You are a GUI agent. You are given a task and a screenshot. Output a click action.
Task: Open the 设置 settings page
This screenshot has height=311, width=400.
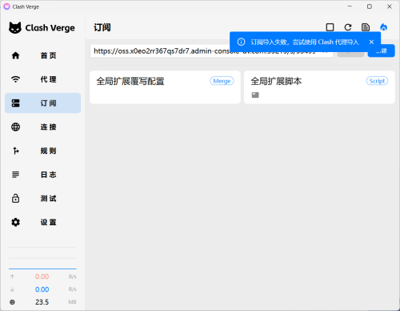(x=42, y=222)
